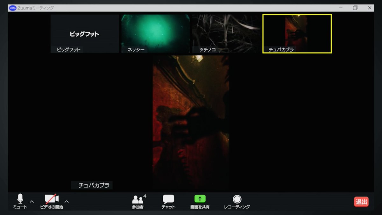382x215 pixels.
Task: Click チュパカブラ's highlighted thumbnail
Action: pyautogui.click(x=297, y=33)
